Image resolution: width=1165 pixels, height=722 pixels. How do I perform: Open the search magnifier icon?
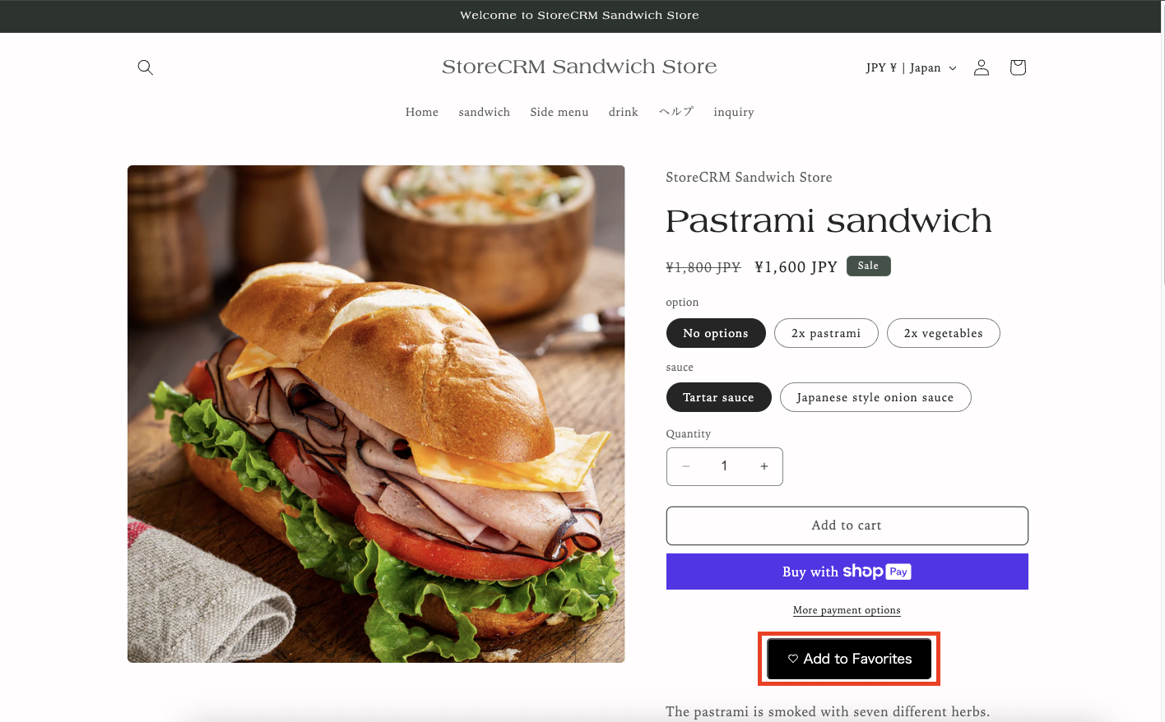pos(146,67)
